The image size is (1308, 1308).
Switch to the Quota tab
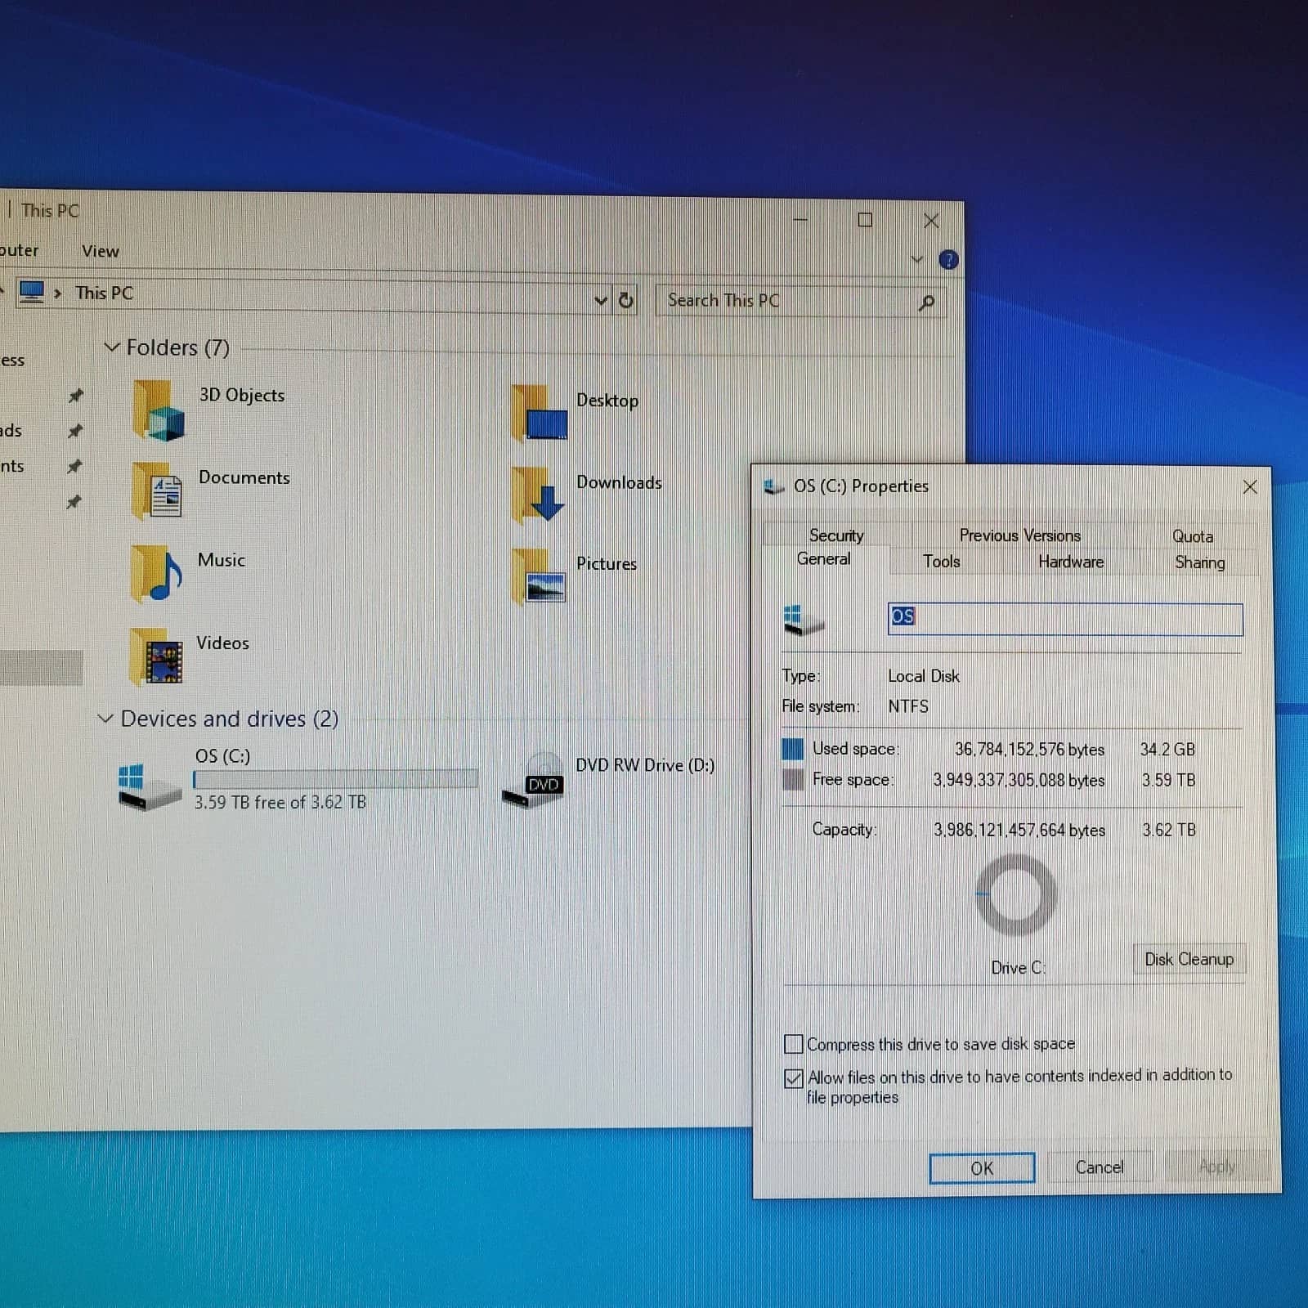coord(1192,536)
